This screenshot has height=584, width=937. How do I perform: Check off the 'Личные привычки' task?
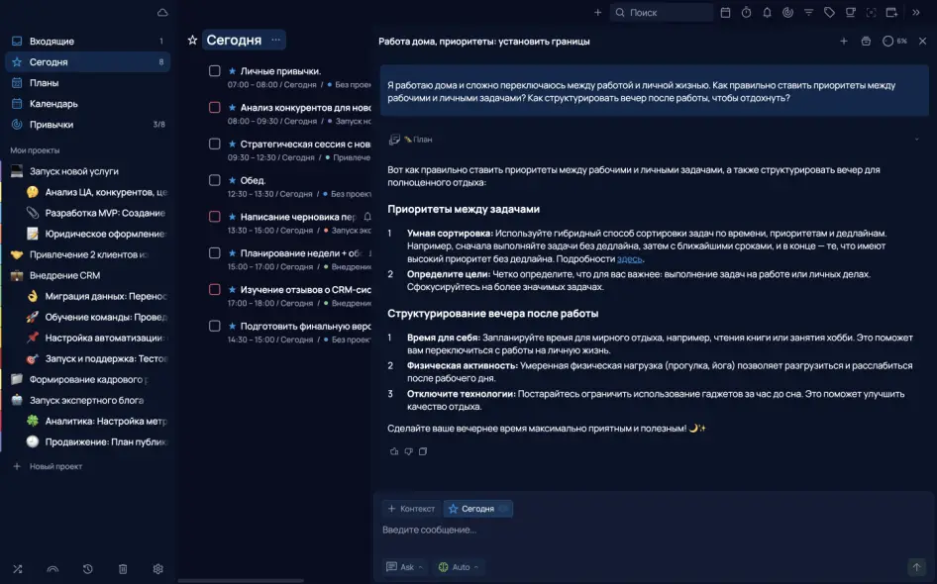tap(214, 71)
